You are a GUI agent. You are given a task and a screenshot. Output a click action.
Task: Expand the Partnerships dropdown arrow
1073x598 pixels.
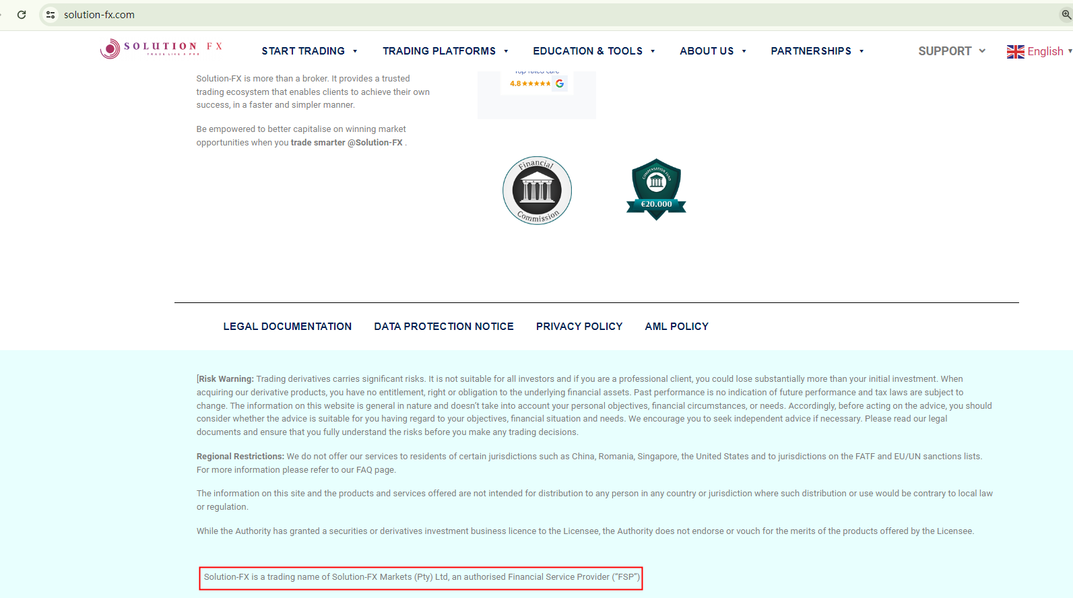tap(861, 51)
